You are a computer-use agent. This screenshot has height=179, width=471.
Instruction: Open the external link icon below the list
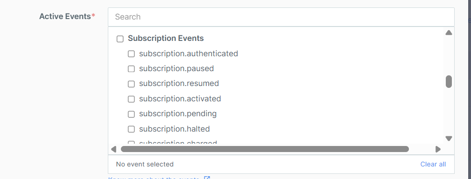click(x=207, y=178)
